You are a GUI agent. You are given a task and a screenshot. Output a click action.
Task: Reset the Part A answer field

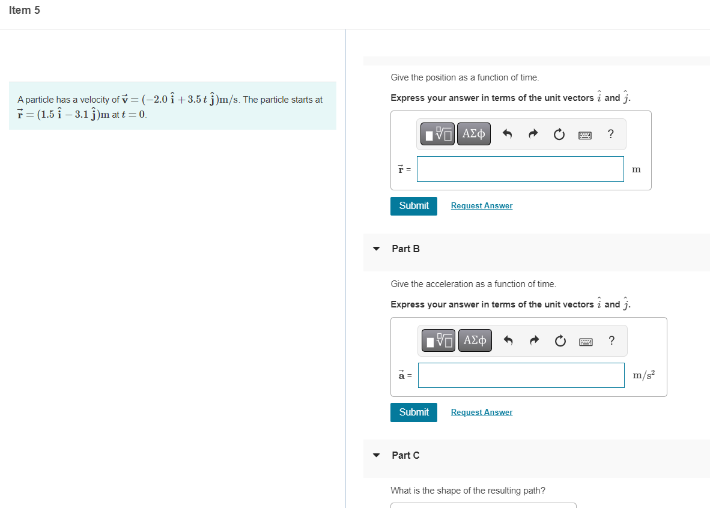point(559,134)
